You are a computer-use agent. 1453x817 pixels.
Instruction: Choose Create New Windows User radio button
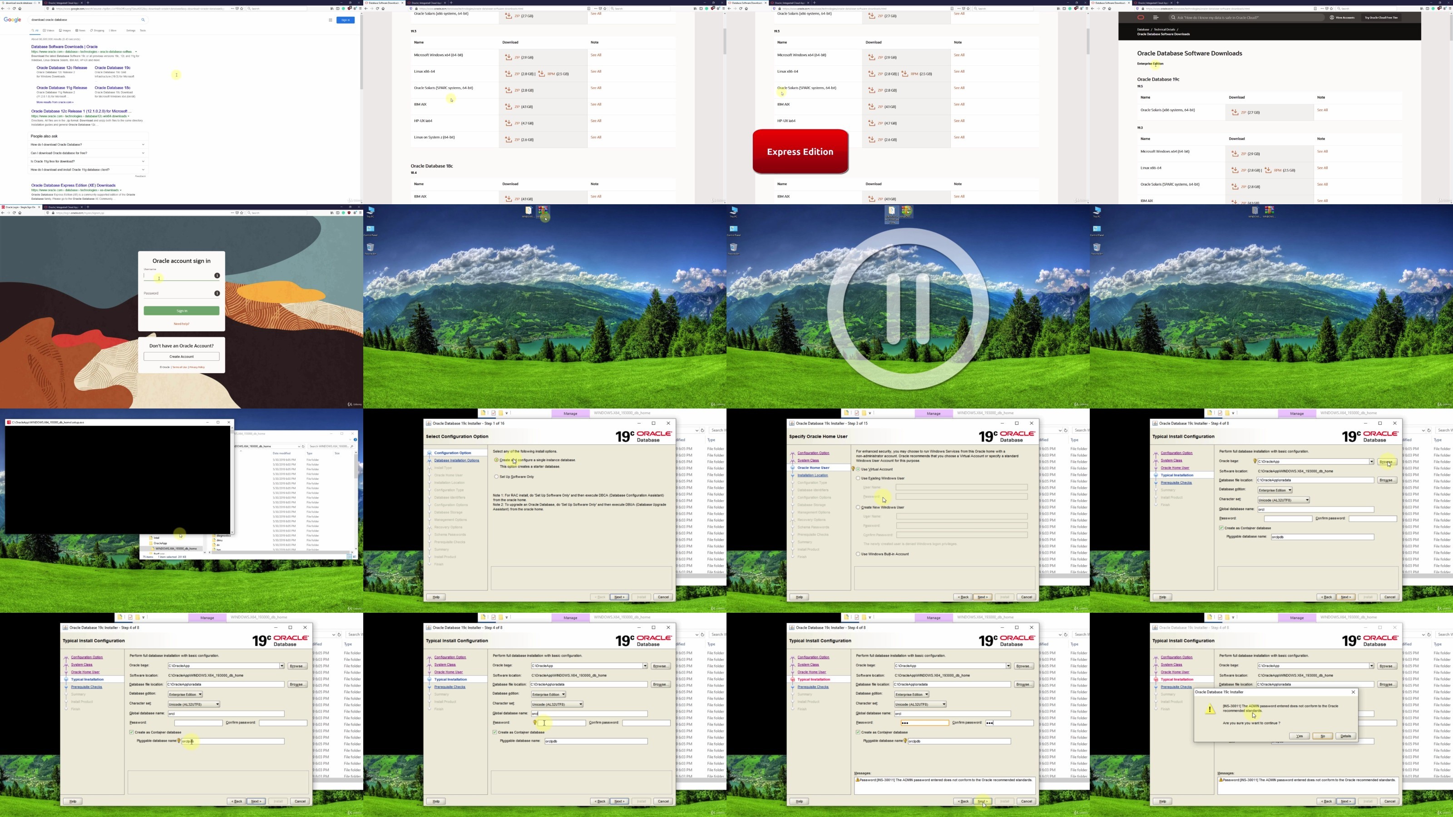point(859,507)
